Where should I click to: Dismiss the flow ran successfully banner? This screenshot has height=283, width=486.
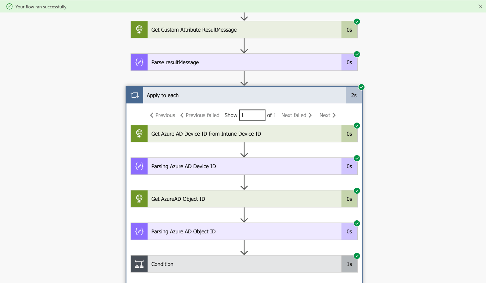[x=480, y=7]
